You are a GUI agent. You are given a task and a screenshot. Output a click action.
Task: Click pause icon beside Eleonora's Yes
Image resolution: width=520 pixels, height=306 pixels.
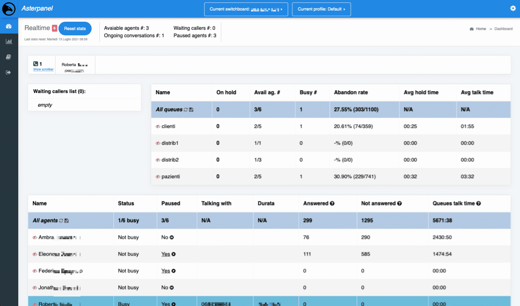click(x=173, y=254)
